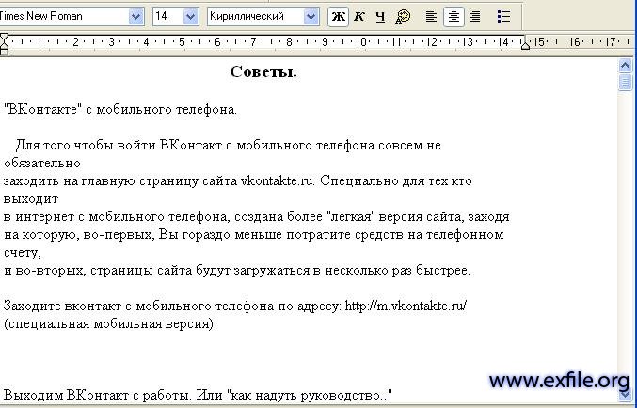The height and width of the screenshot is (408, 637).
Task: Click the text vkontakte.ru in paragraph
Action: click(x=278, y=180)
